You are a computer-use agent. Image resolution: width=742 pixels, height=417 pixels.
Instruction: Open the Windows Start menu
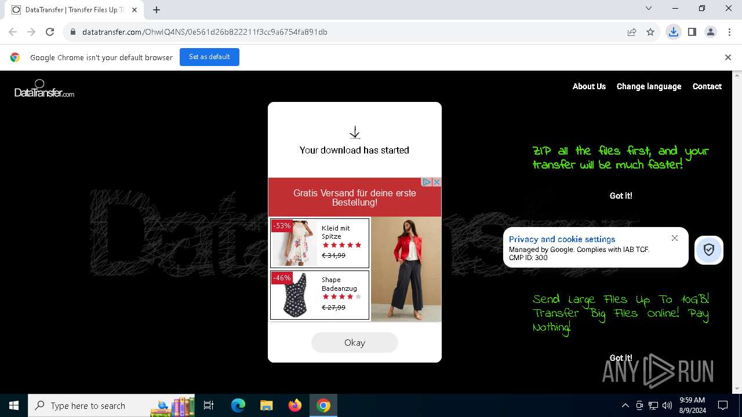pyautogui.click(x=14, y=405)
